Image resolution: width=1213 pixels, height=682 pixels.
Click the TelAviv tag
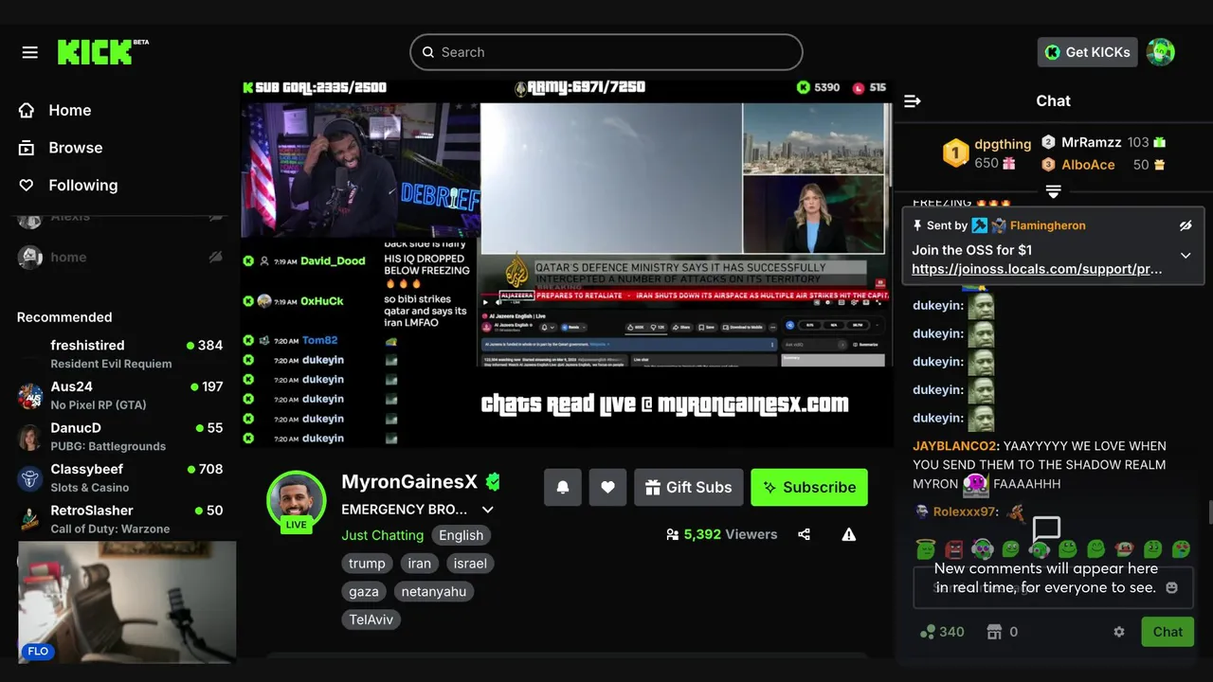[x=371, y=620]
